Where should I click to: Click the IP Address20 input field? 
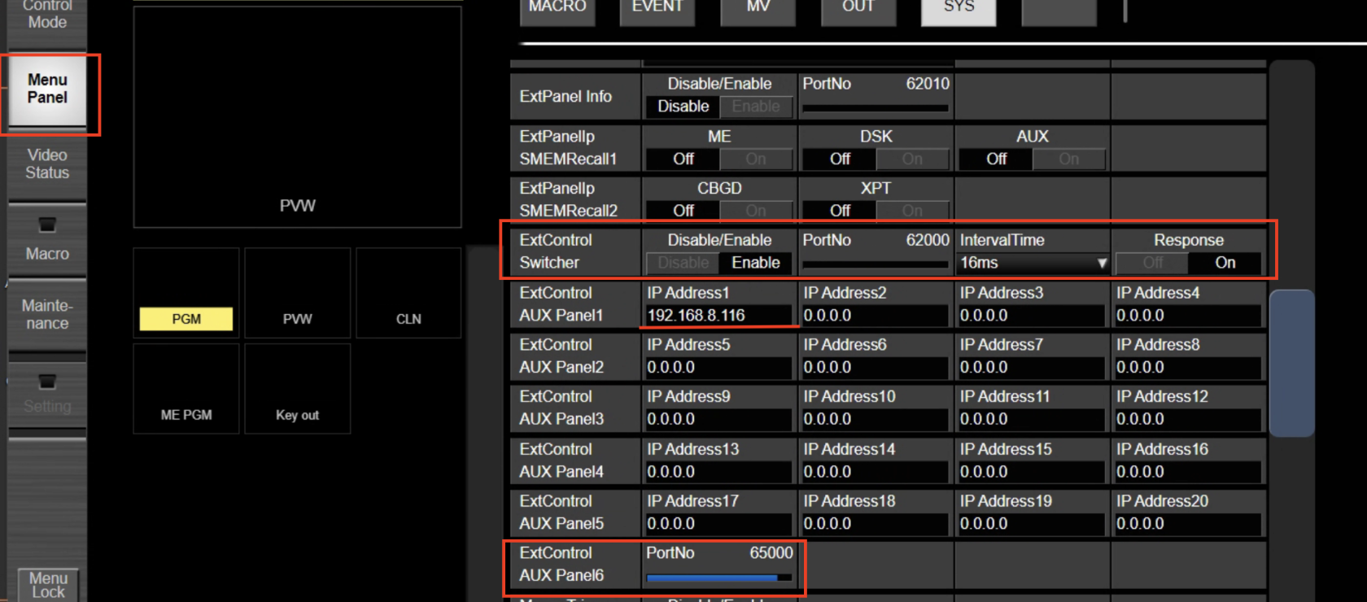1188,524
